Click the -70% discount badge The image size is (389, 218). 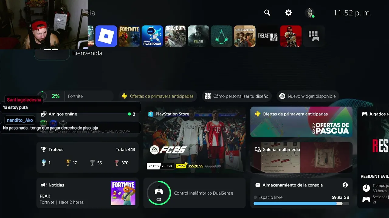tap(181, 166)
